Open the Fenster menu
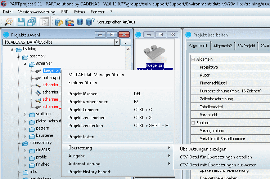Image resolution: width=270 pixels, height=179 pixels. [98, 12]
